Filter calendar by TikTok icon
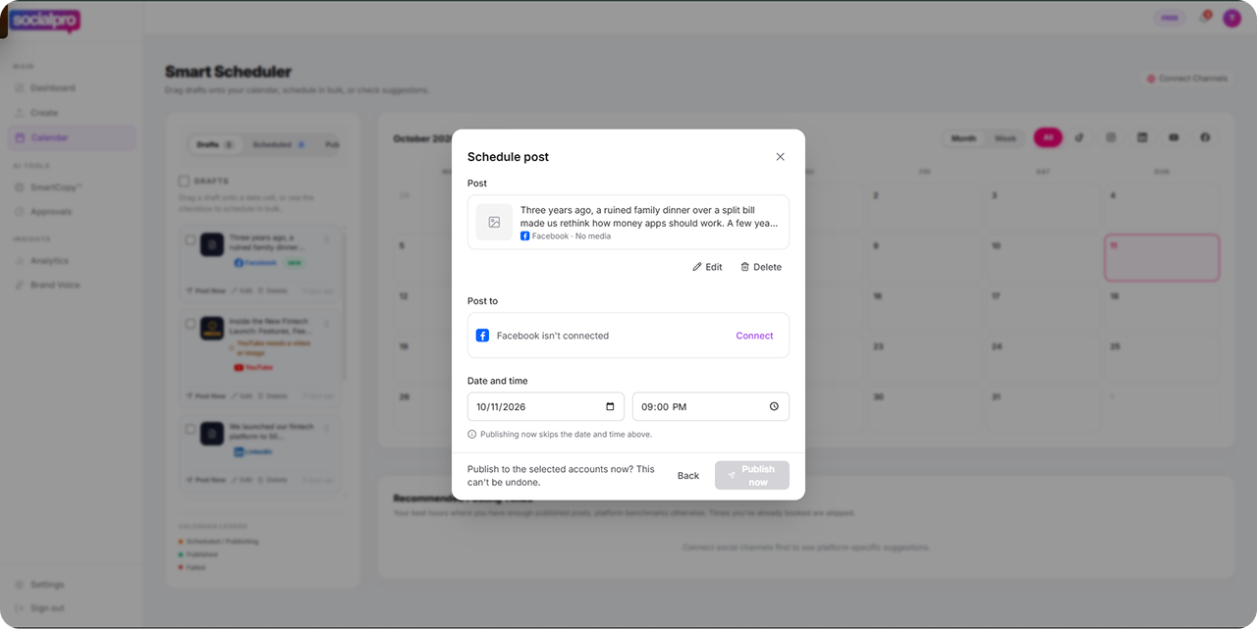Screen dimensions: 1257x629 click(1079, 138)
